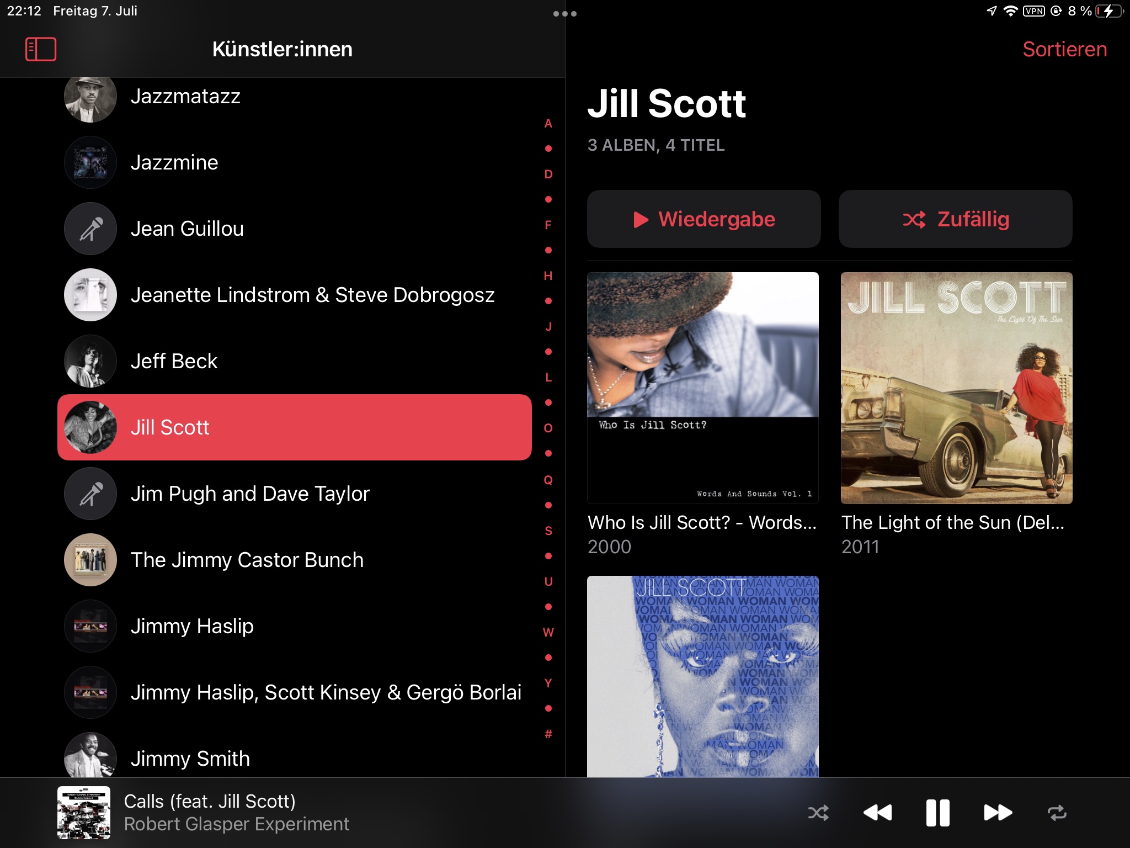The width and height of the screenshot is (1130, 848).
Task: Select the Jimmy Haslip row without co-artists
Action: pyautogui.click(x=295, y=626)
